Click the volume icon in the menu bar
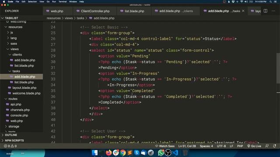The width and height of the screenshot is (280, 157). pos(246,2)
